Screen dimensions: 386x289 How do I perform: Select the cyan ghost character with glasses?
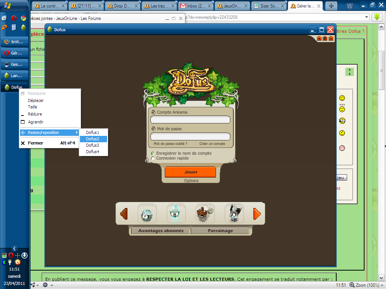(176, 213)
